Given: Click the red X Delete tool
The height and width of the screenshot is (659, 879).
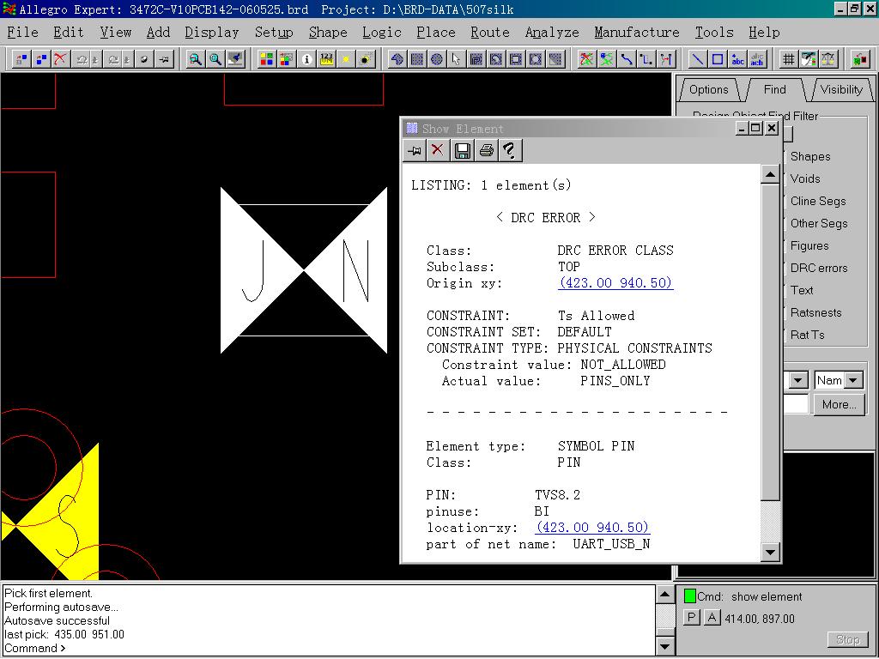Looking at the screenshot, I should click(x=61, y=59).
